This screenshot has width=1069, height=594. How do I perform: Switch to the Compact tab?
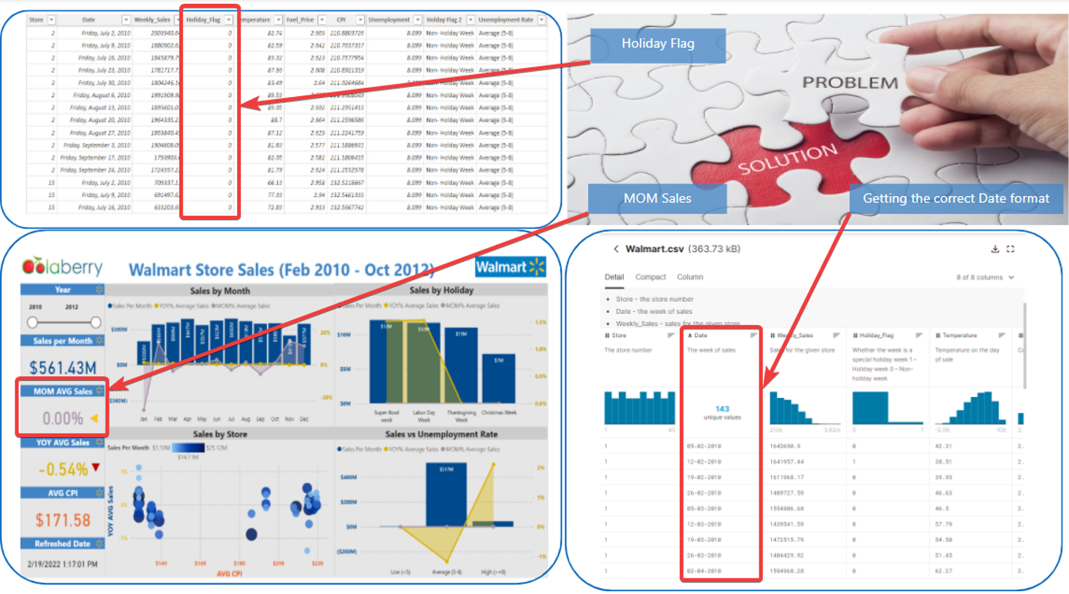click(x=650, y=277)
